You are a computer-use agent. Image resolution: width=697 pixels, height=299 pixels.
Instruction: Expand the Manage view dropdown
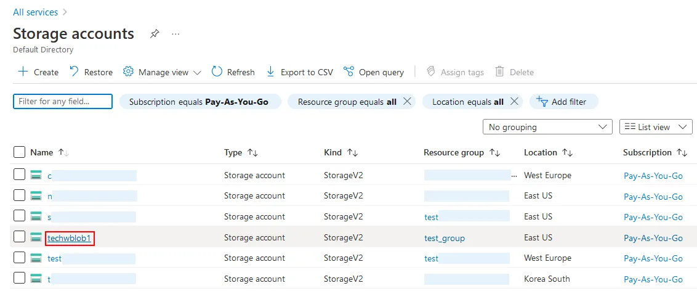pos(163,72)
